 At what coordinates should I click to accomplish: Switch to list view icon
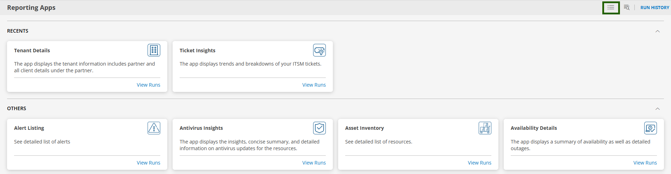(611, 7)
